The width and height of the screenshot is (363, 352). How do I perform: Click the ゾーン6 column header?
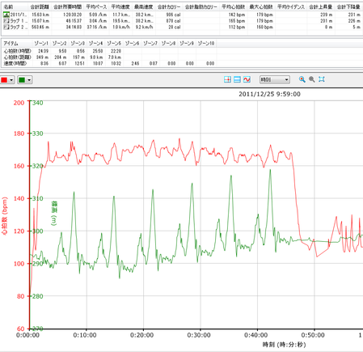(x=132, y=44)
